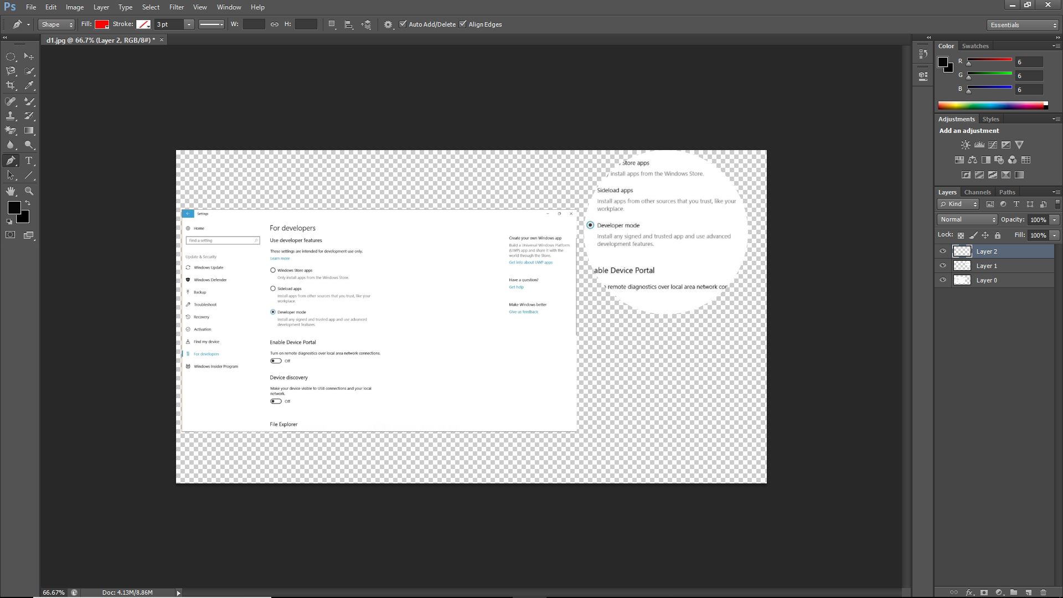The image size is (1063, 598).
Task: Hide Layer 2 using eye icon
Action: click(943, 251)
